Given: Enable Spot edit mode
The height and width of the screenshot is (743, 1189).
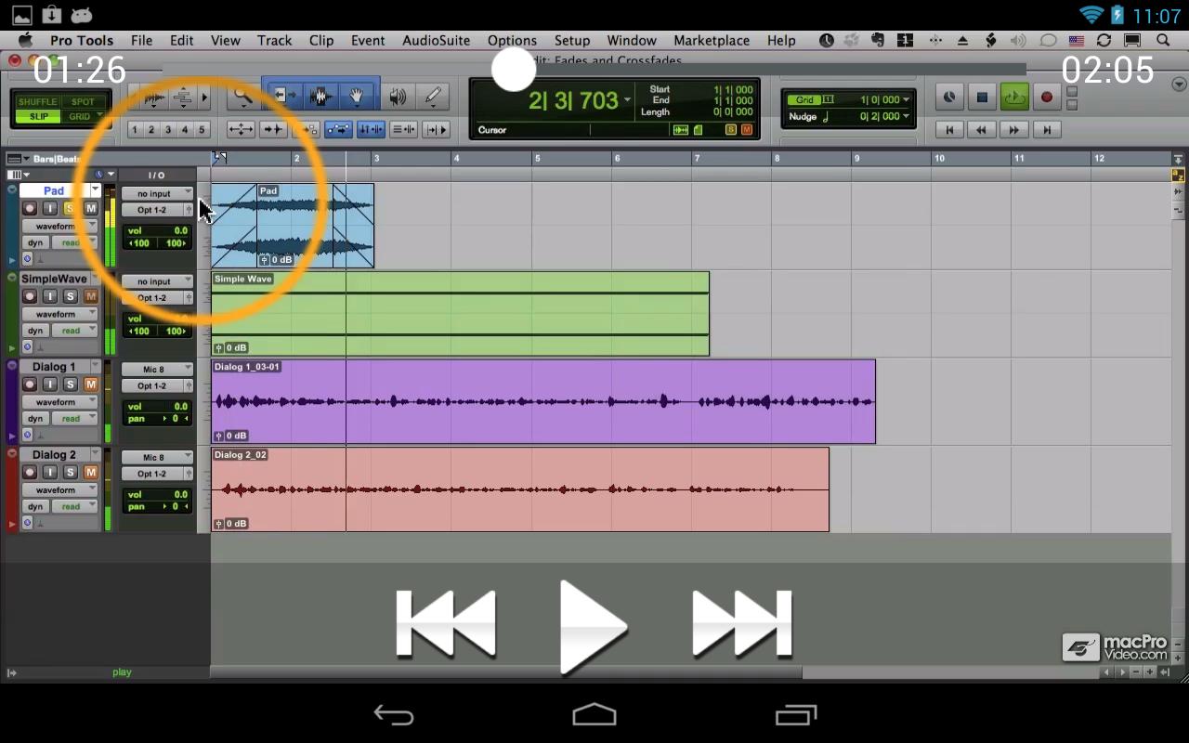Looking at the screenshot, I should [x=83, y=101].
